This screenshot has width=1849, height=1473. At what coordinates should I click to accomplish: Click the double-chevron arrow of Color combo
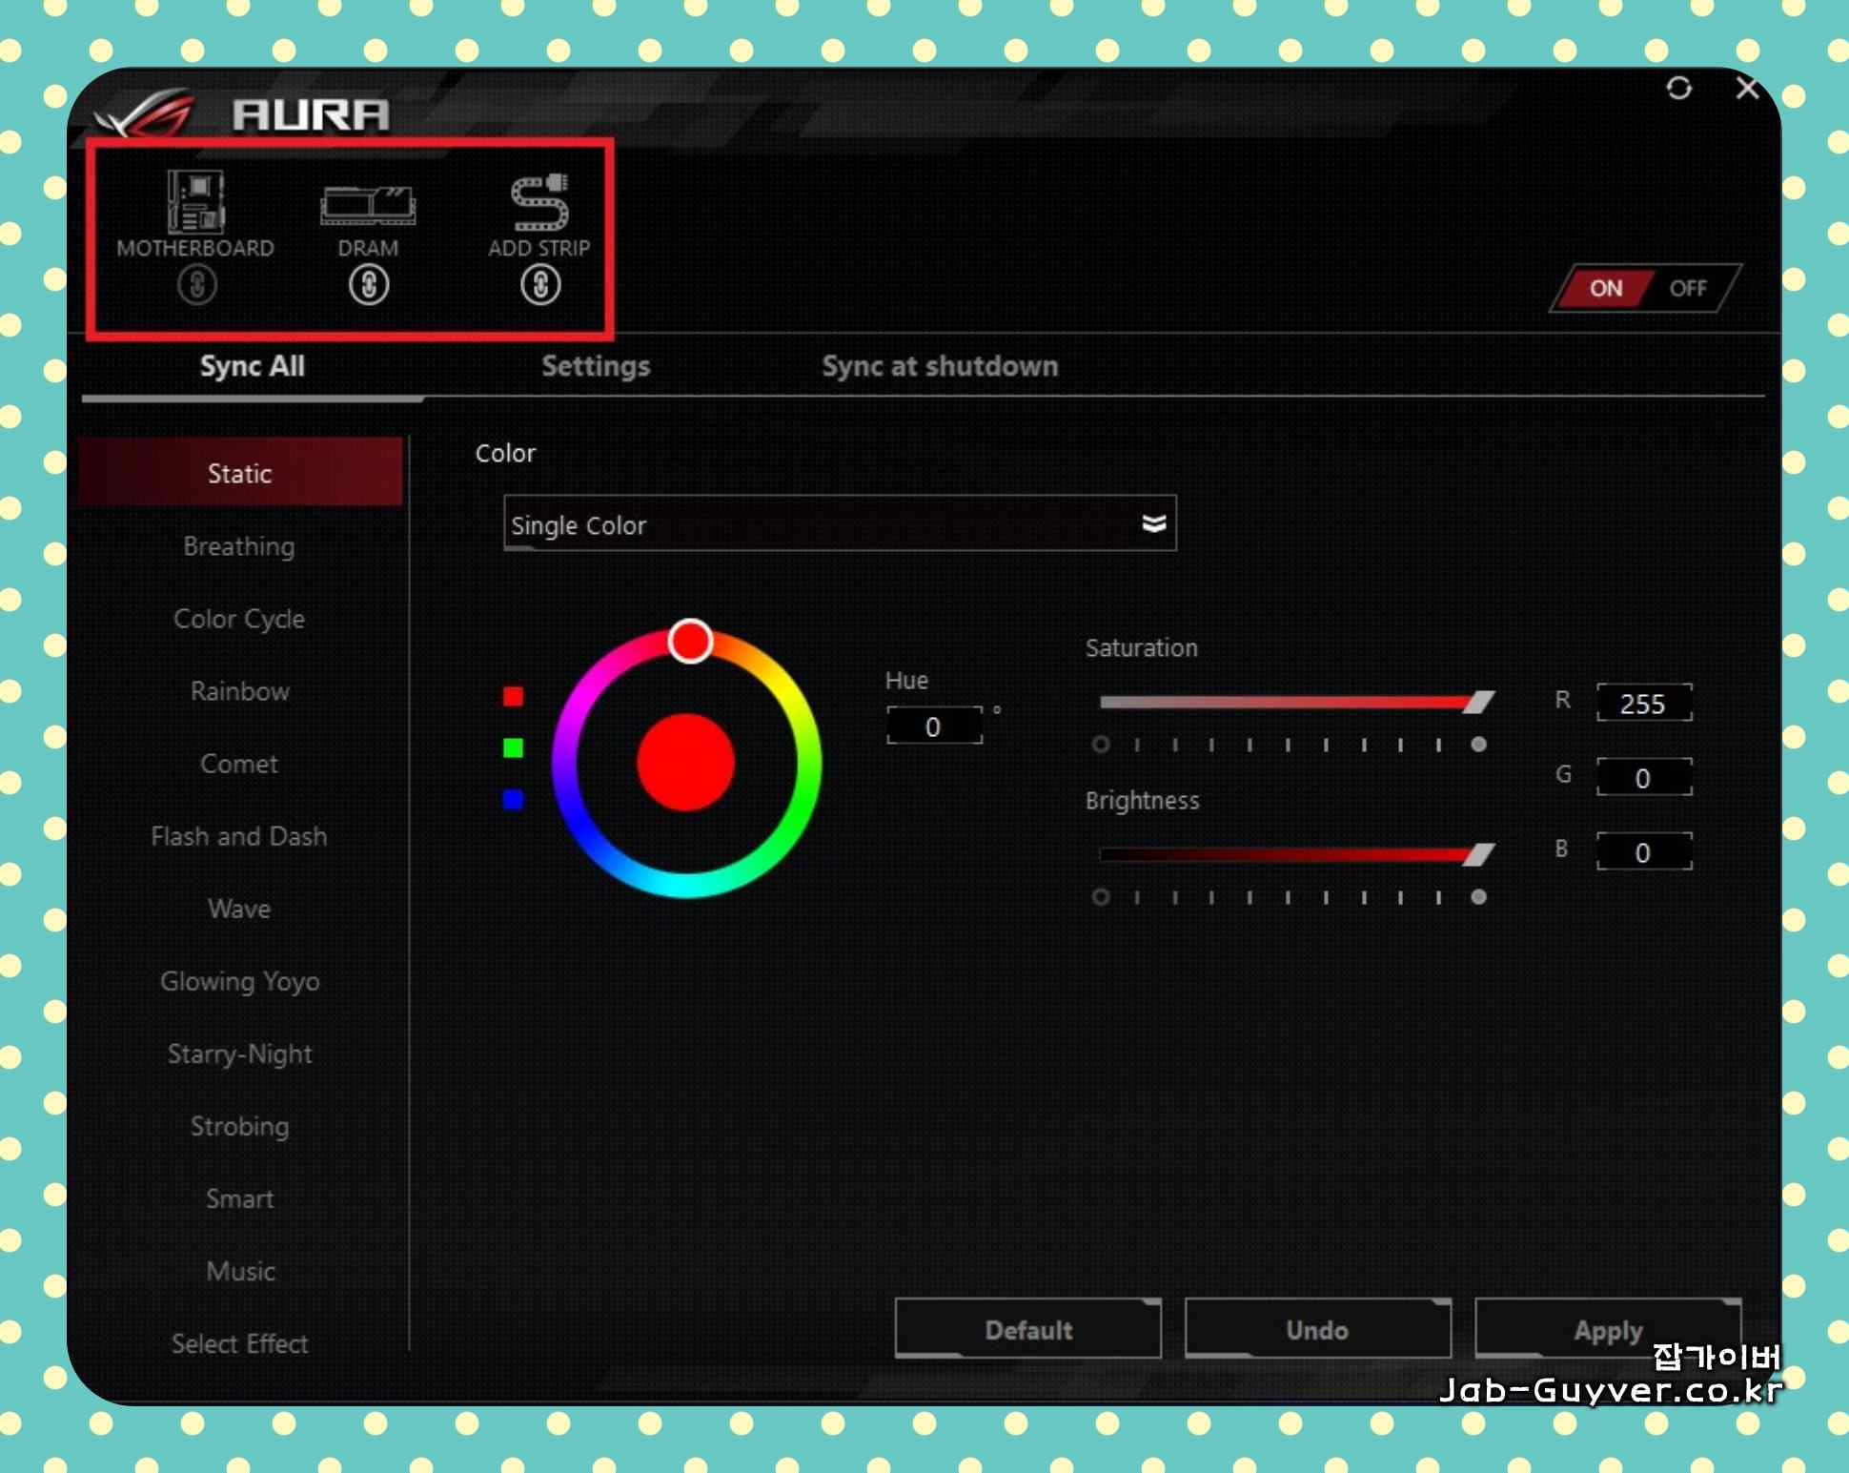(1153, 524)
